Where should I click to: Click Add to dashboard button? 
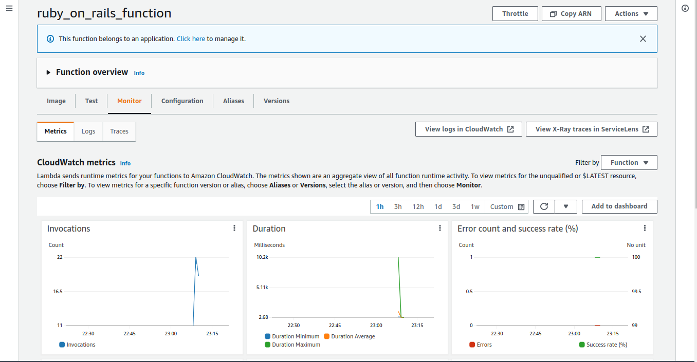coord(619,206)
